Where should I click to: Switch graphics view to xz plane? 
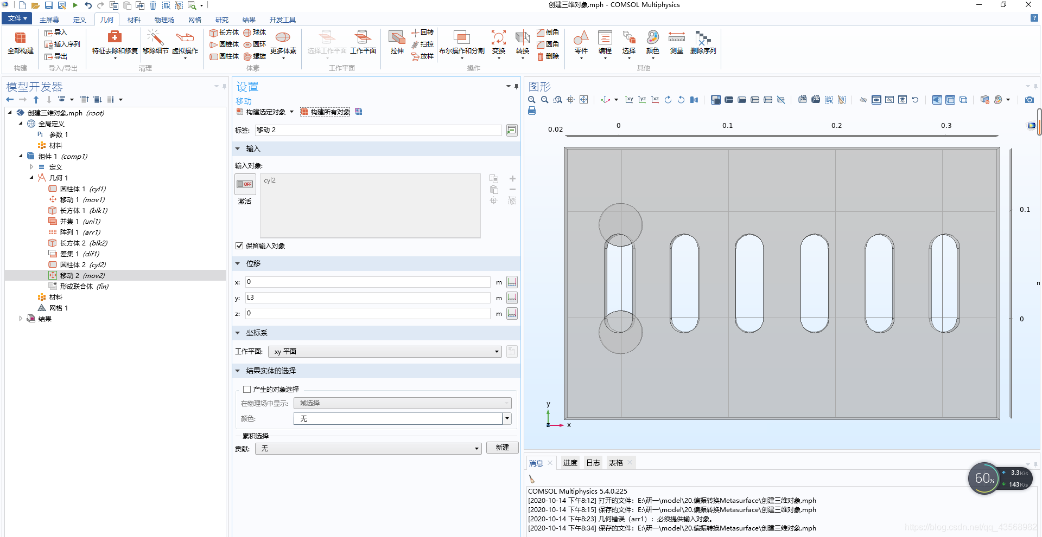coord(655,100)
